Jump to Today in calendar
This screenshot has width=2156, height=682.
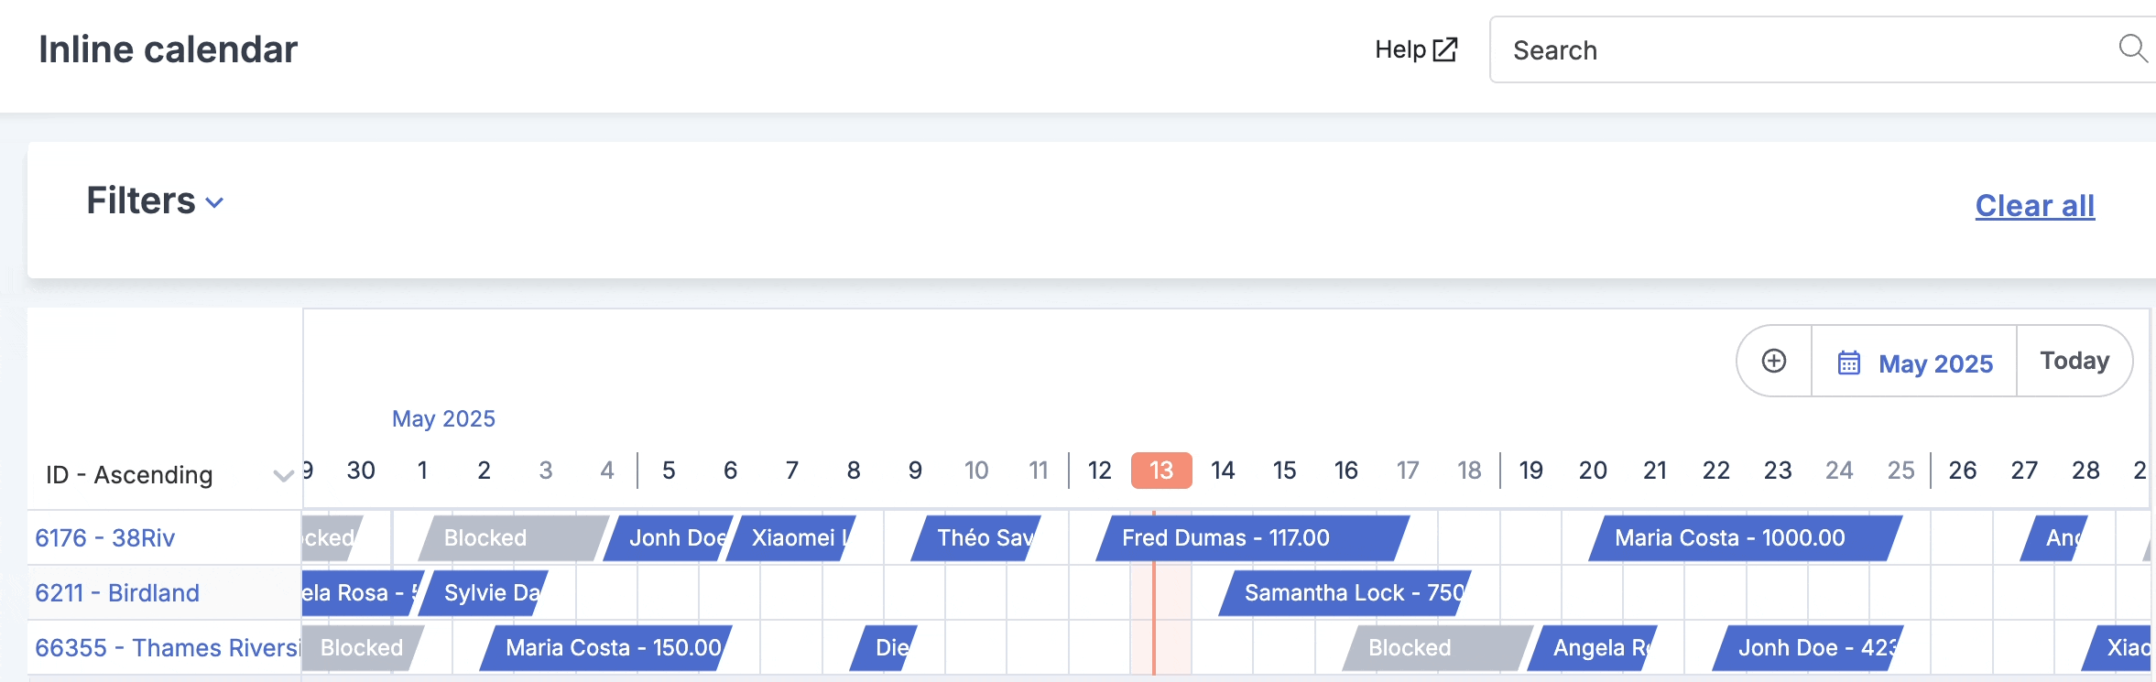(x=2074, y=361)
